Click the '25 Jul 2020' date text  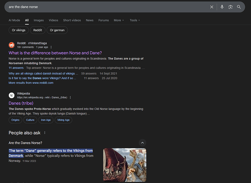pos(110,78)
